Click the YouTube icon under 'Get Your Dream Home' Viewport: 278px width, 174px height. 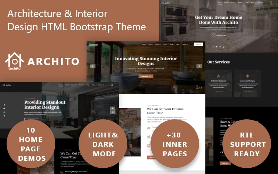tap(216, 47)
